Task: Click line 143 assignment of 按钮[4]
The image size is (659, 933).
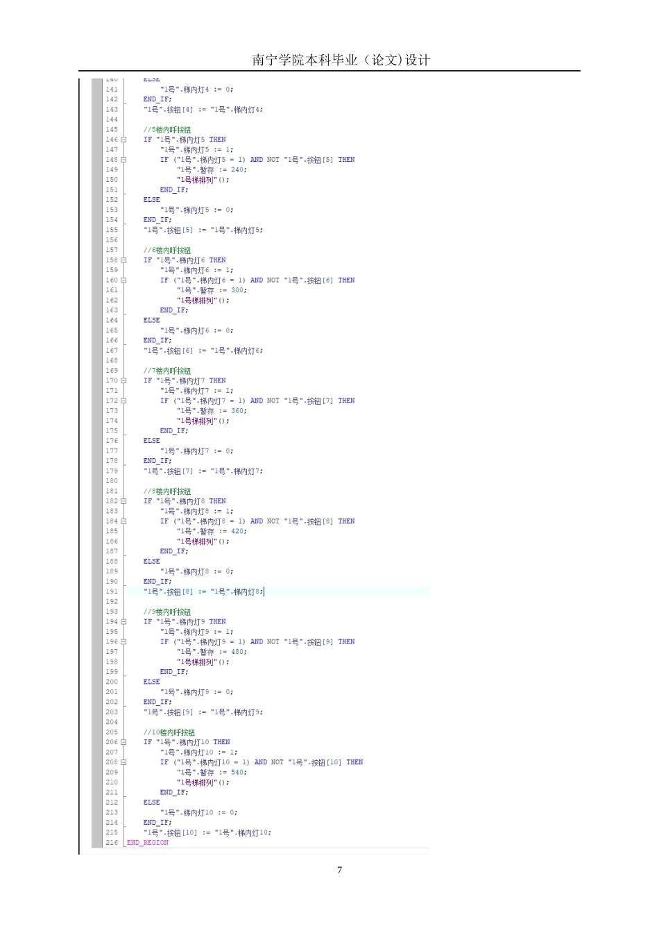Action: pos(203,110)
